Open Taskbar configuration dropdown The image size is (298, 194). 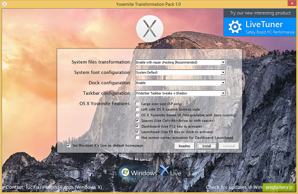[x=223, y=93]
